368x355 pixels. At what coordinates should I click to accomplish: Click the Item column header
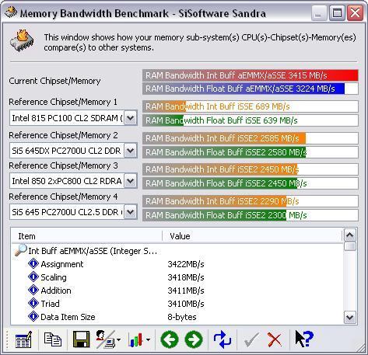click(x=87, y=236)
